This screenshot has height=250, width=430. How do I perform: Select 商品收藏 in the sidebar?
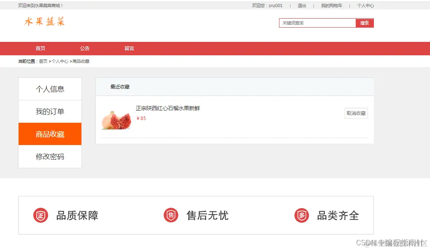click(x=50, y=134)
